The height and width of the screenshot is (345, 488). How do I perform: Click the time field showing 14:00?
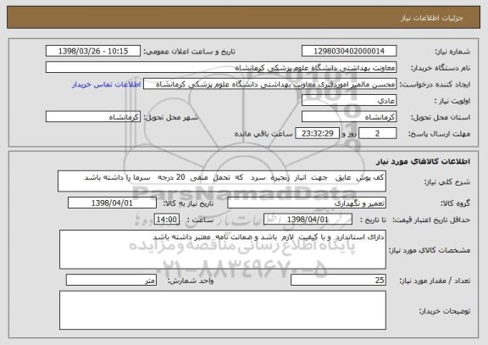(x=167, y=220)
